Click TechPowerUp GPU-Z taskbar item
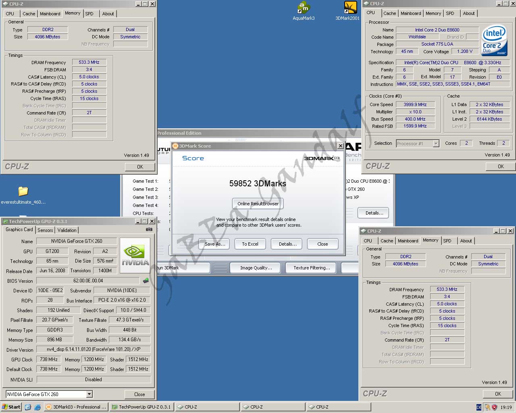516x413 pixels. tap(141, 407)
